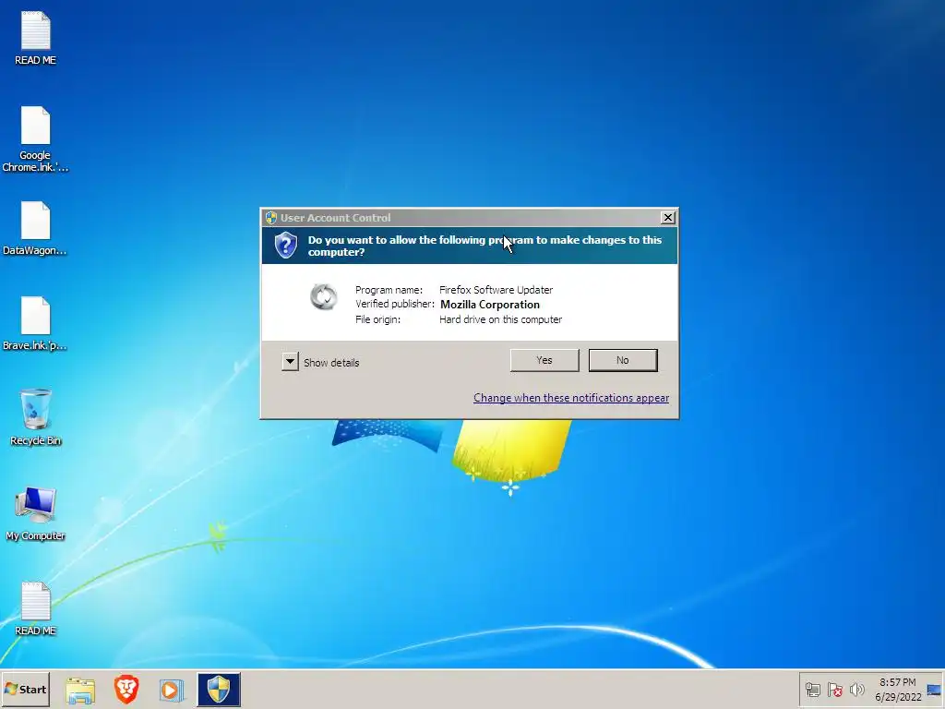945x709 pixels.
Task: Close the User Account Control dialog
Action: [668, 218]
